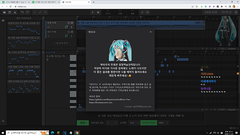
Task: Click the export icon in the toolbar
Action: [x=15, y=12]
